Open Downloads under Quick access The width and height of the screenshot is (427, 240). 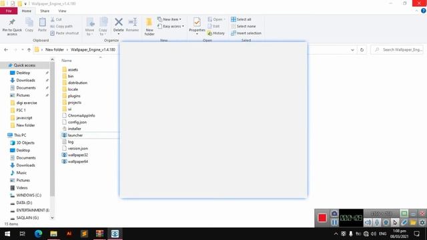pyautogui.click(x=25, y=80)
